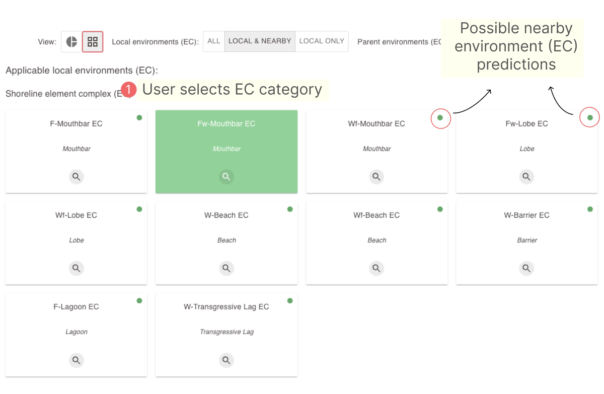Open magnifier on W-Transgressive Lag EC card
The width and height of the screenshot is (604, 394).
[226, 360]
